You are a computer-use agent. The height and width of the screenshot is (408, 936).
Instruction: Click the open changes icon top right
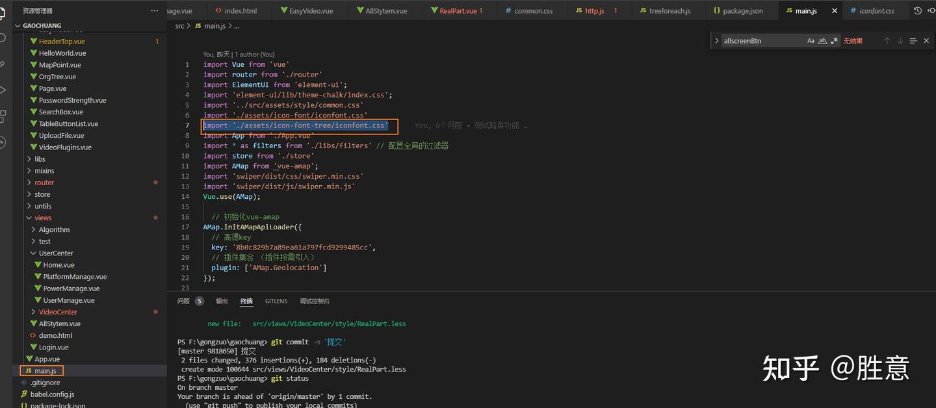[x=931, y=10]
